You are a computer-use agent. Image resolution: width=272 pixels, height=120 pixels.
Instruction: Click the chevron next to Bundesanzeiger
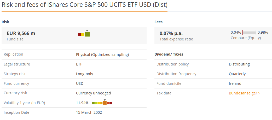click(x=259, y=93)
